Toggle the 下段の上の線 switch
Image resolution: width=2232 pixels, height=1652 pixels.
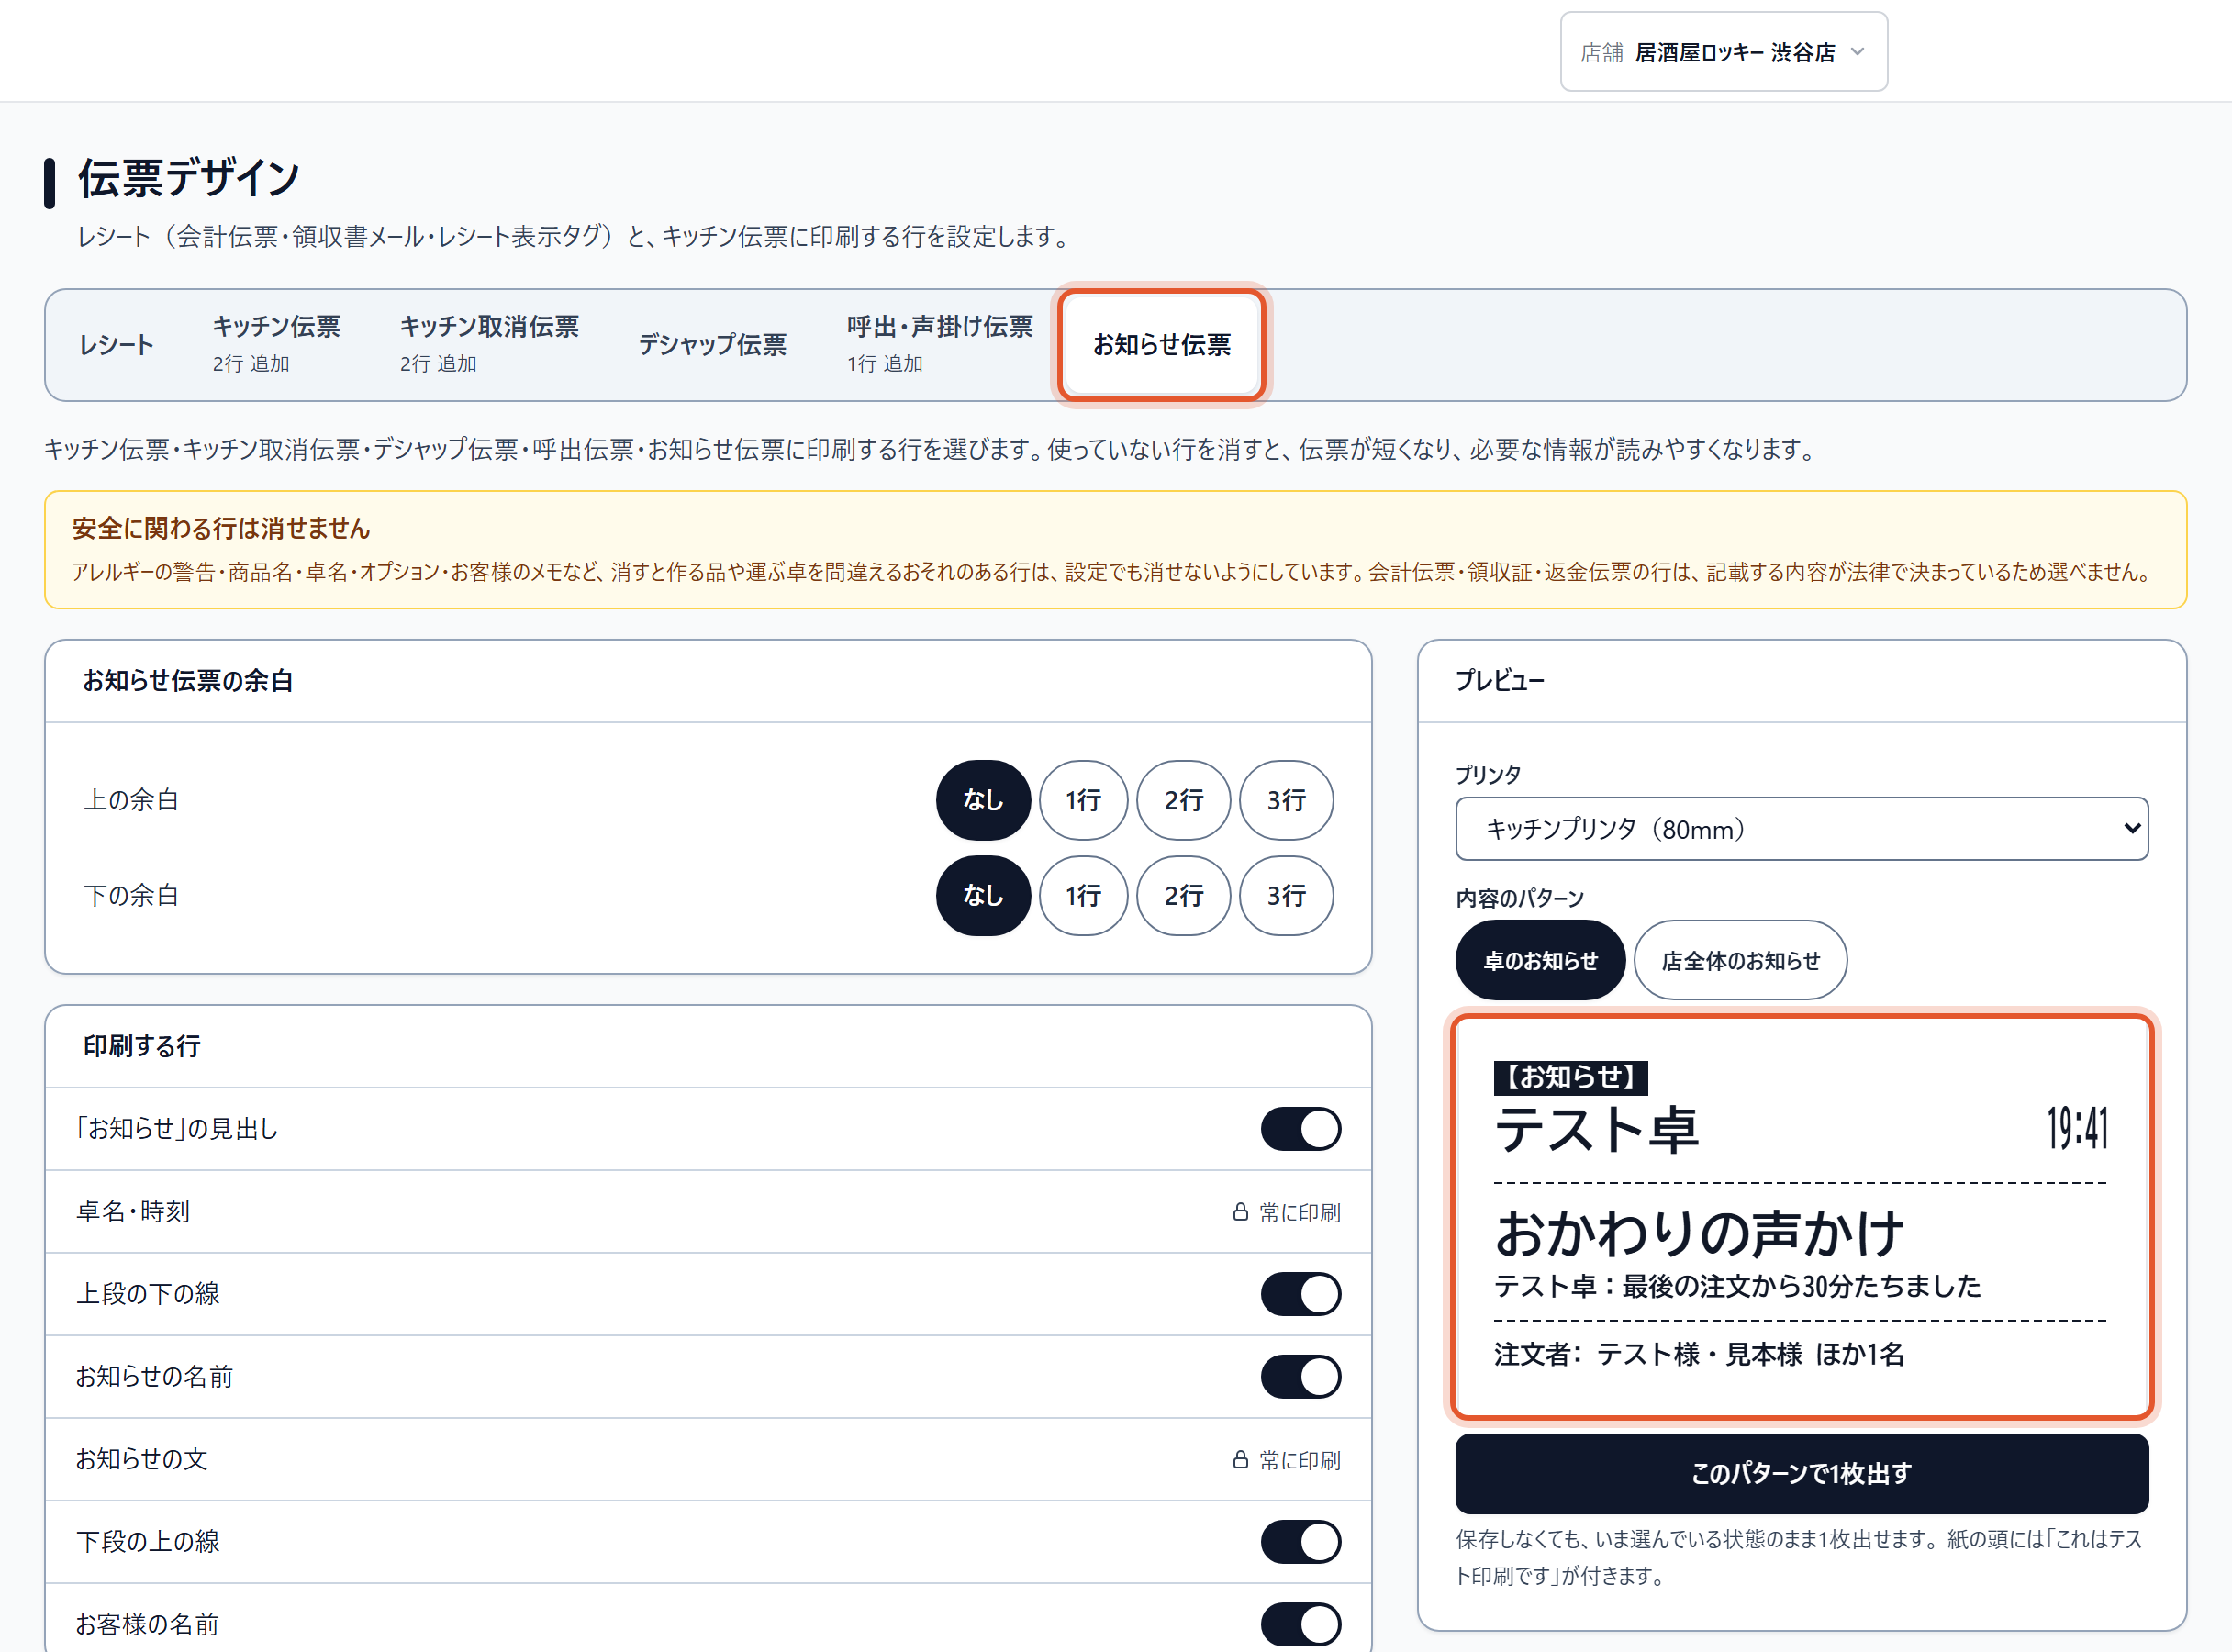click(1300, 1542)
